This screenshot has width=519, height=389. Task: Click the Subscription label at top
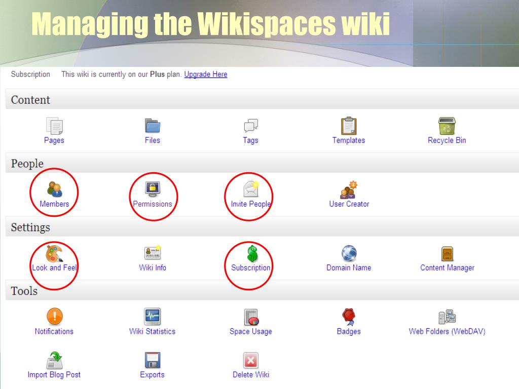click(30, 74)
